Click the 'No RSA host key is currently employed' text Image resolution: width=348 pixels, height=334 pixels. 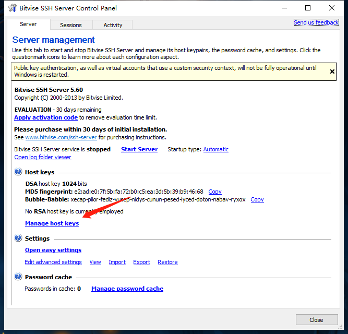point(74,211)
